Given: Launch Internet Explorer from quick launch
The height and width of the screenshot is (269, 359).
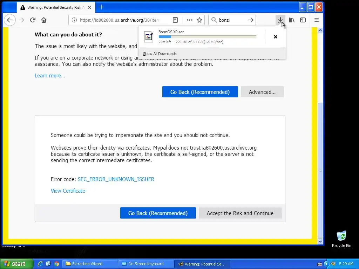Looking at the screenshot, I should click(x=40, y=264).
